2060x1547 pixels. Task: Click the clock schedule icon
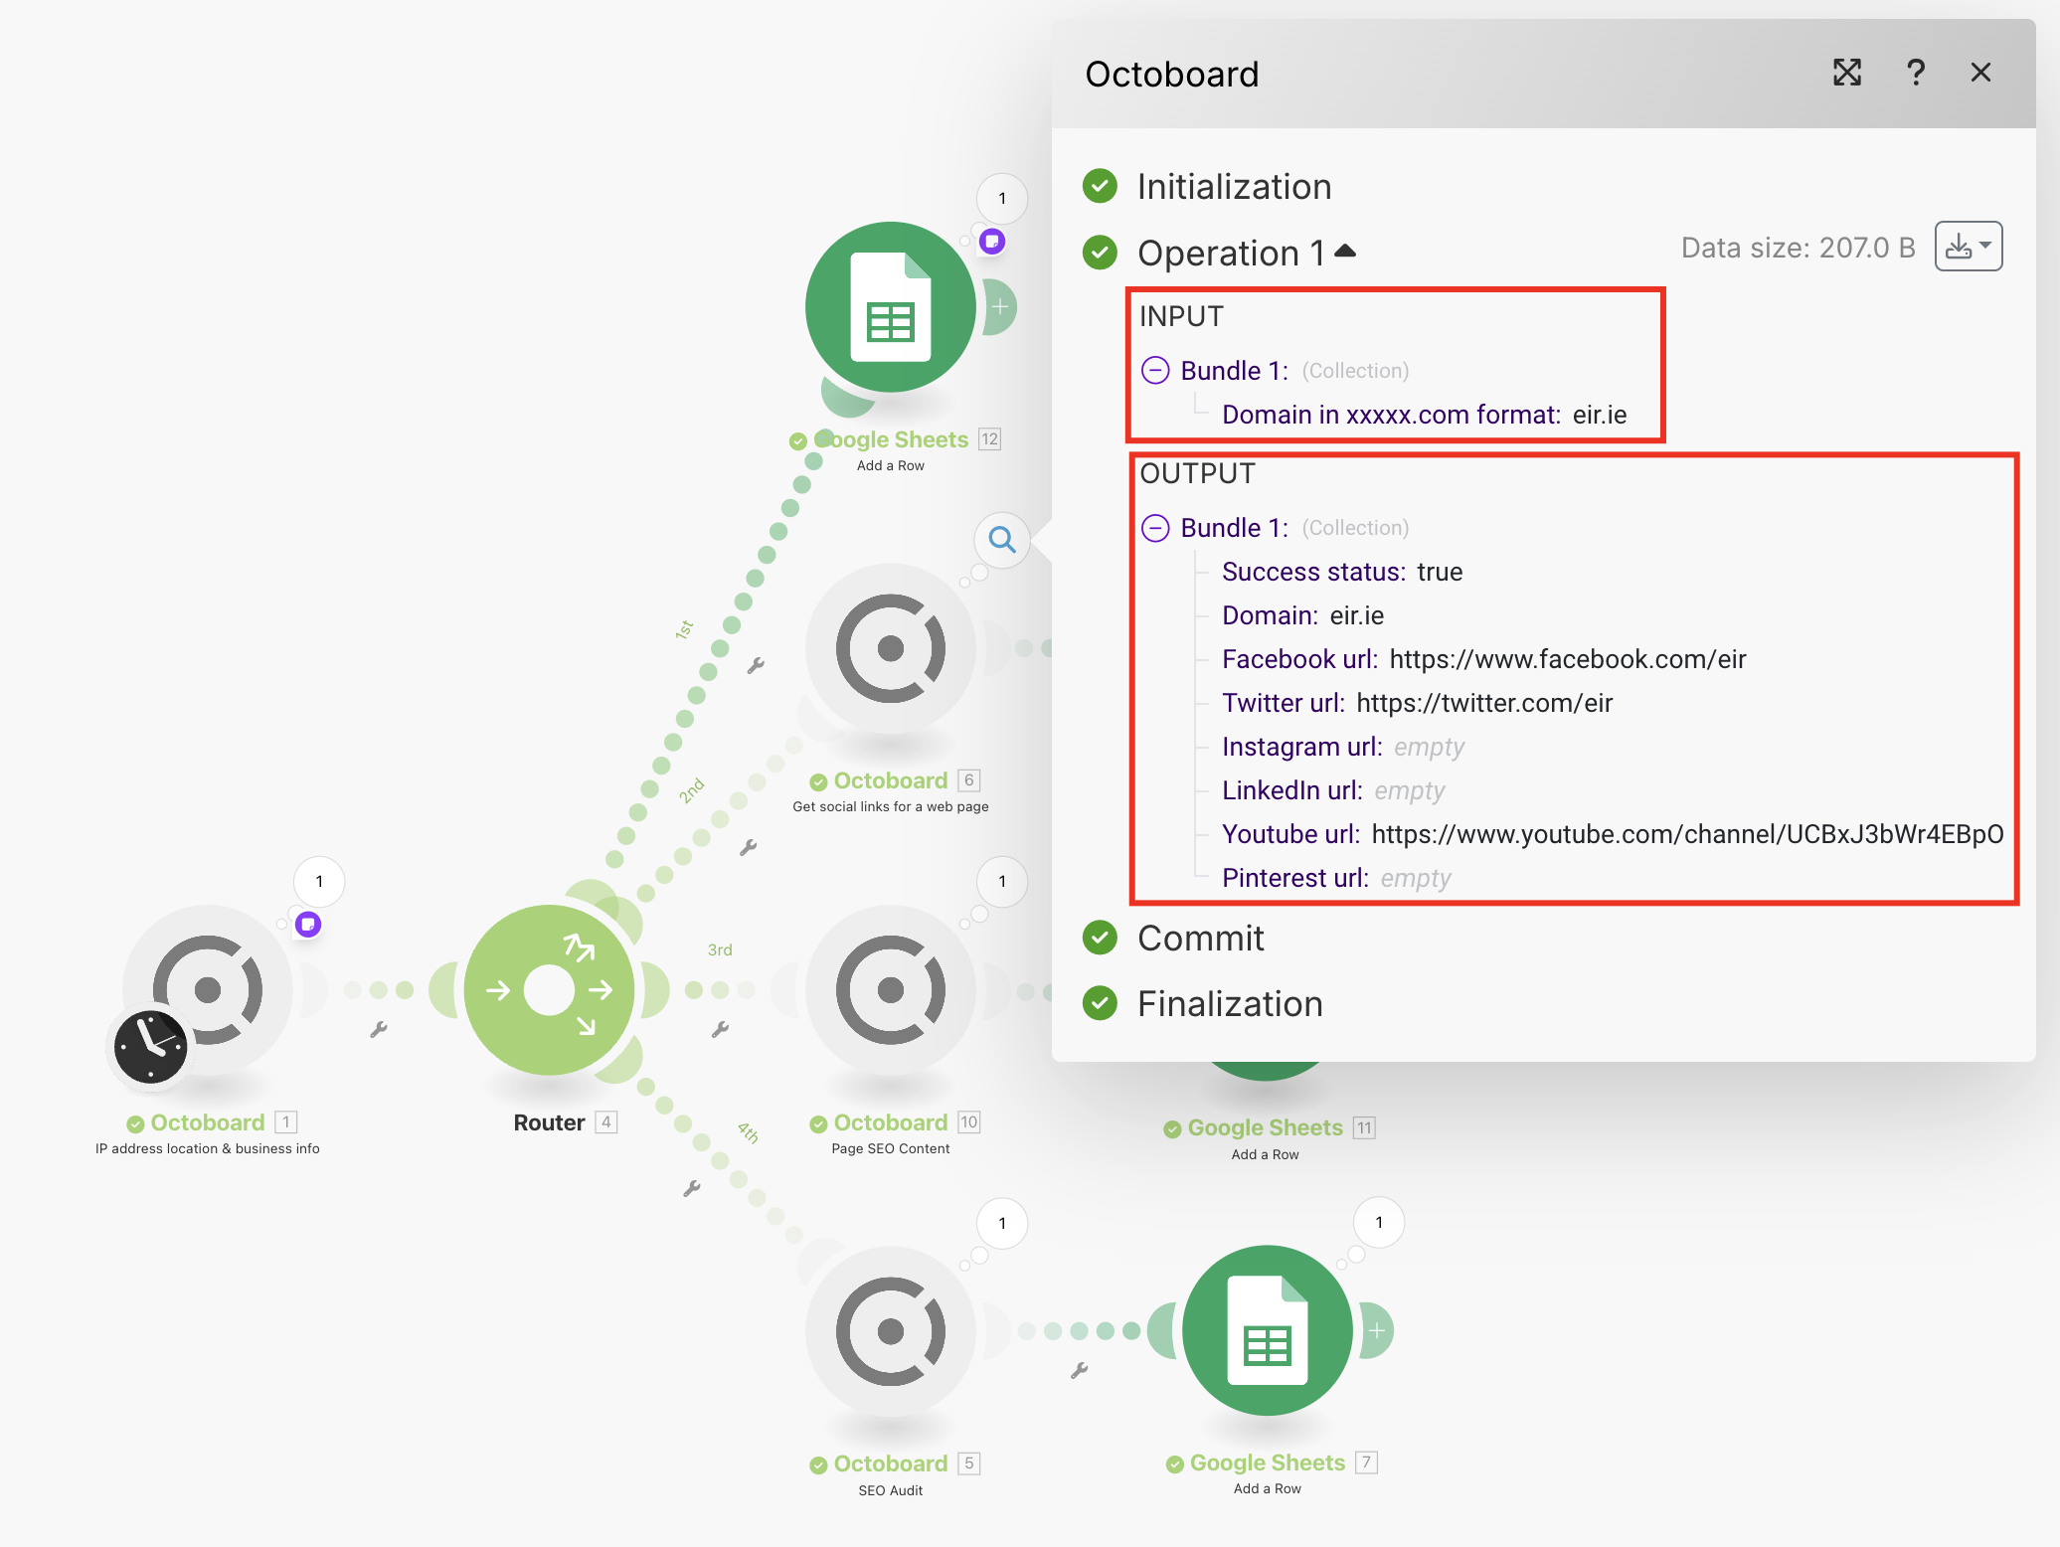coord(150,1047)
